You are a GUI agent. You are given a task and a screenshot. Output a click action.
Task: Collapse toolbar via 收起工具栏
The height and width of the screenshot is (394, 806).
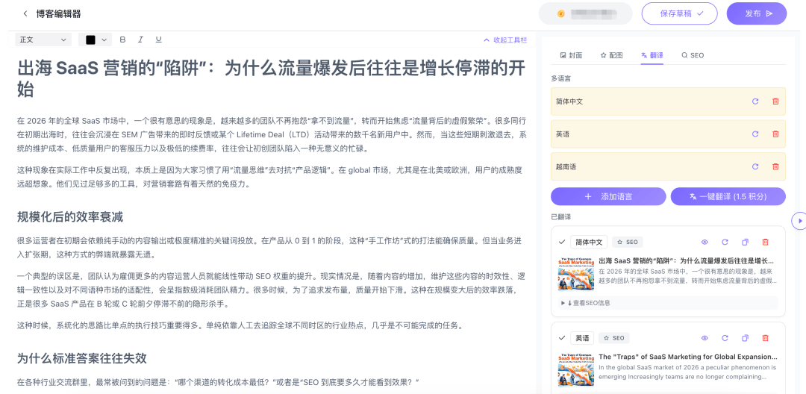pyautogui.click(x=505, y=40)
